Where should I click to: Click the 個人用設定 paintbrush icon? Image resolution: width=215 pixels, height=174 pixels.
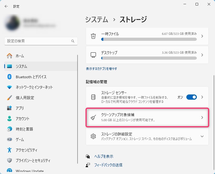pyautogui.click(x=9, y=98)
